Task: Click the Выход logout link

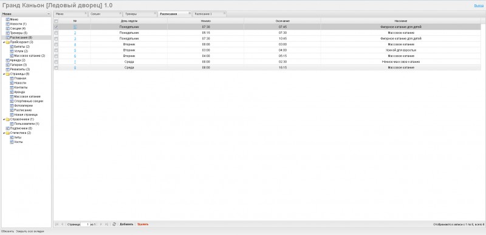Action: point(479,5)
